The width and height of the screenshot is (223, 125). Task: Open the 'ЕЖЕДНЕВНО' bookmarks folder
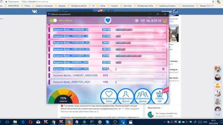[x=12, y=6]
